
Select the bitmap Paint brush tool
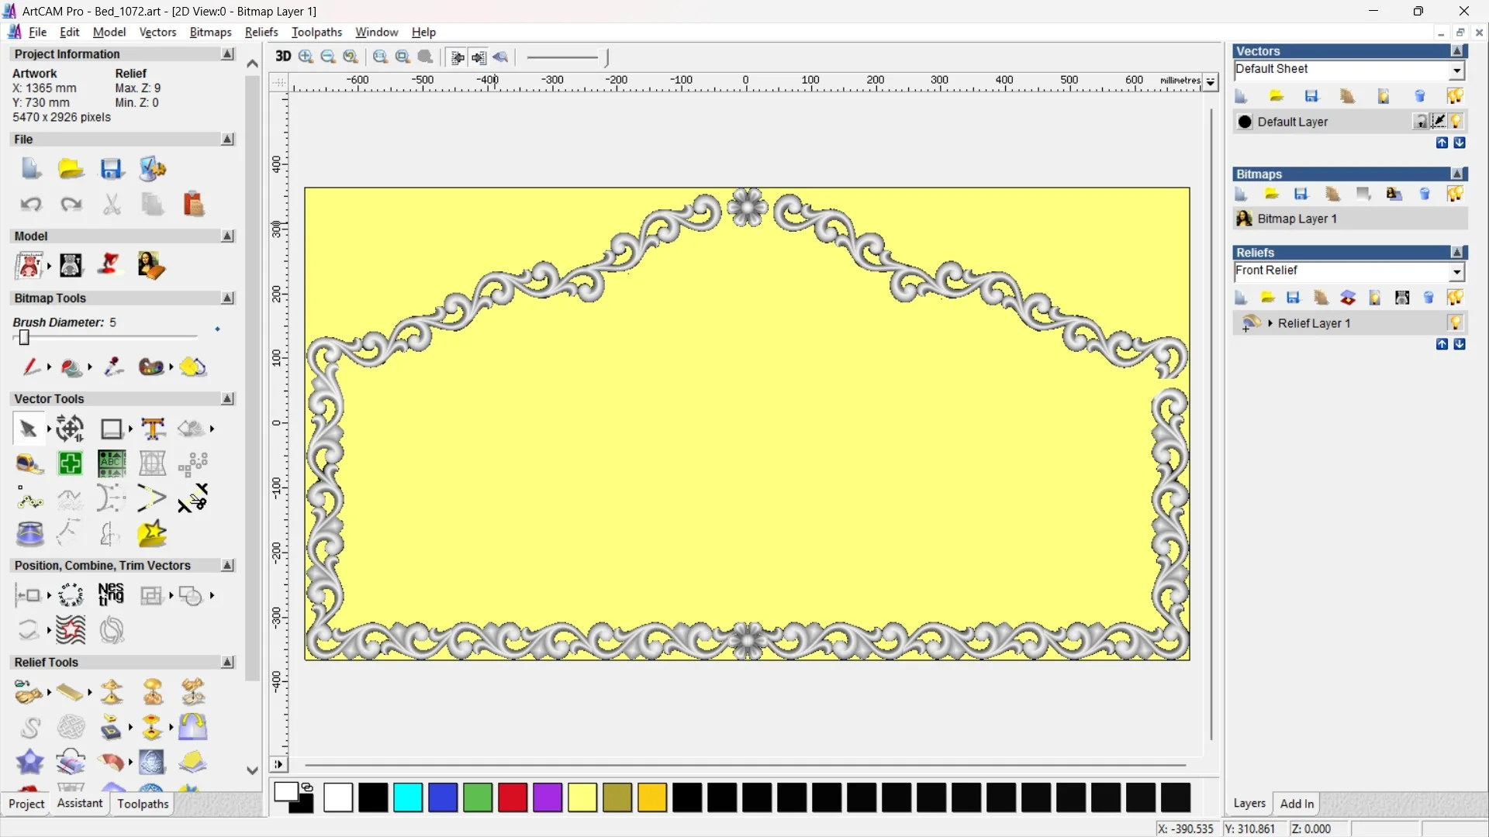pos(30,367)
